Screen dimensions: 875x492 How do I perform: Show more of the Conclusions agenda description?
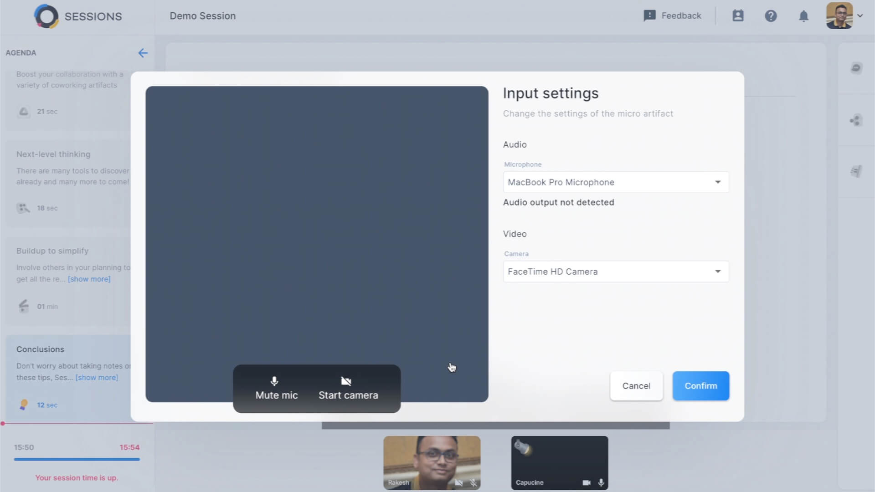(x=96, y=378)
